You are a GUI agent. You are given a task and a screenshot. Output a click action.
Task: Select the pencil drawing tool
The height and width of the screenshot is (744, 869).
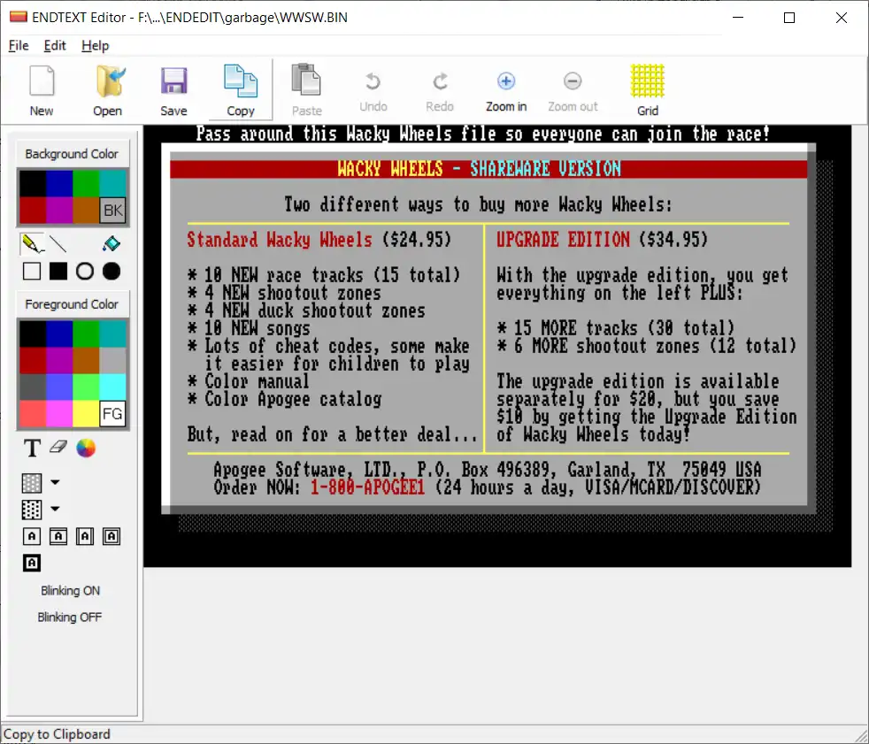pyautogui.click(x=32, y=244)
